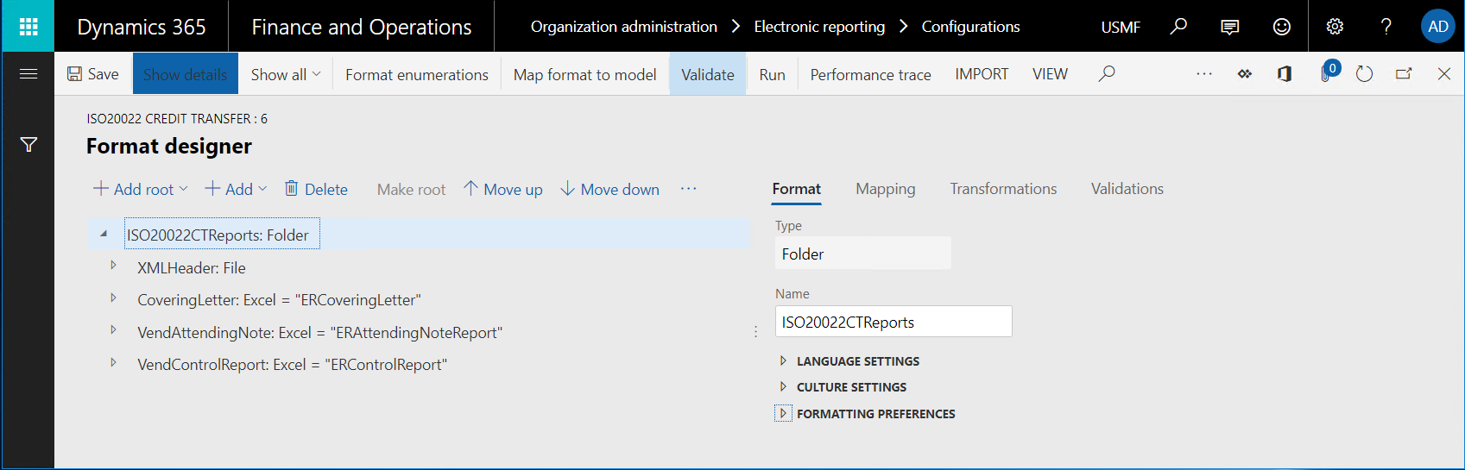Click Move down in tree toolbar

coord(610,189)
